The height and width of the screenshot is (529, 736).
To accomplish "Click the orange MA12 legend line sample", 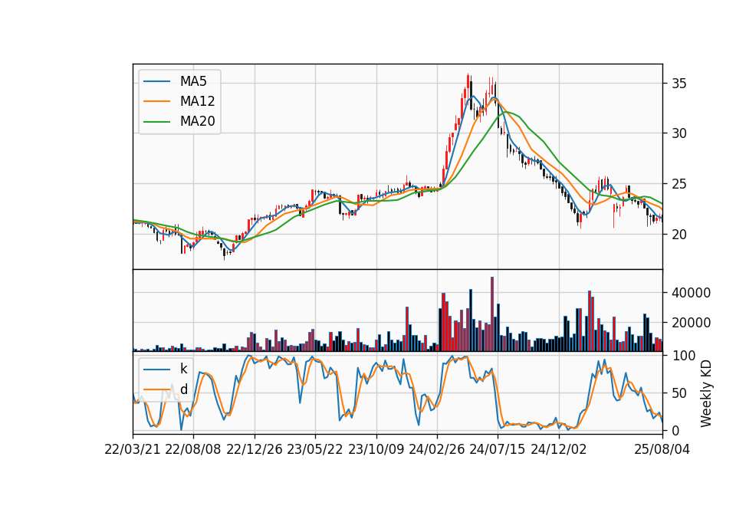I will [x=156, y=101].
